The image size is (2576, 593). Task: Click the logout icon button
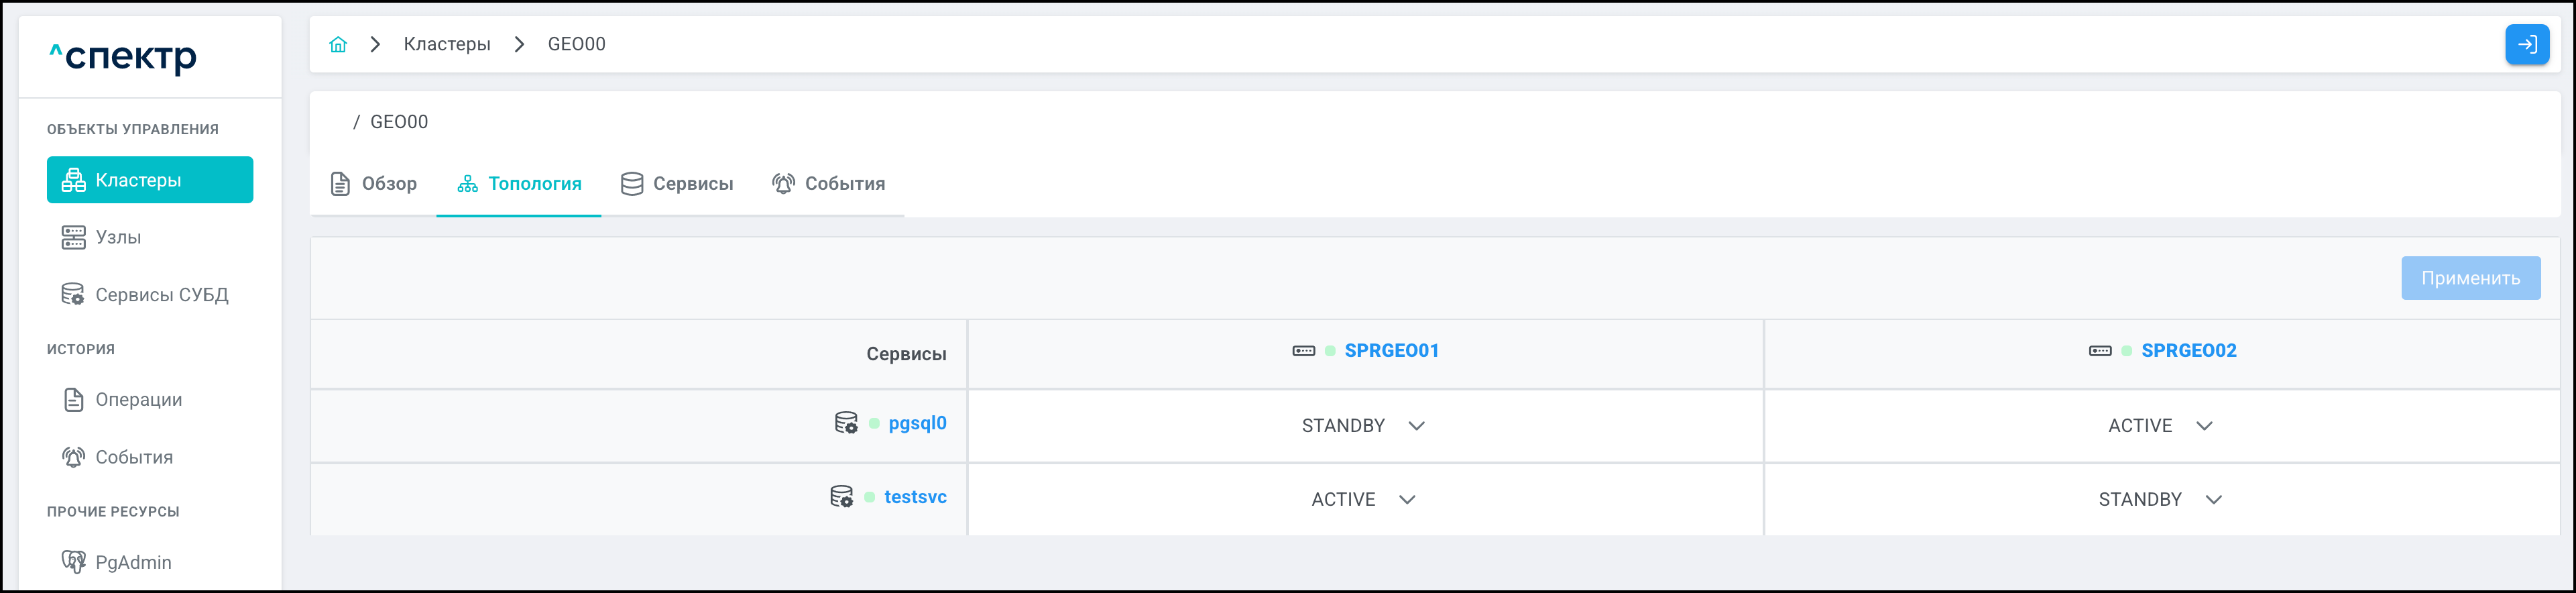tap(2526, 44)
